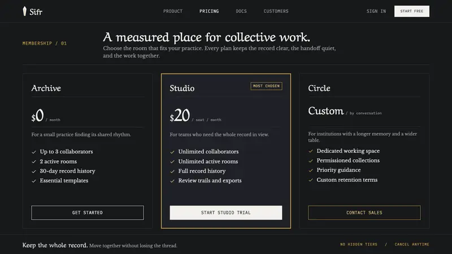Click the Most Chosen badge
The image size is (452, 254).
pos(266,86)
